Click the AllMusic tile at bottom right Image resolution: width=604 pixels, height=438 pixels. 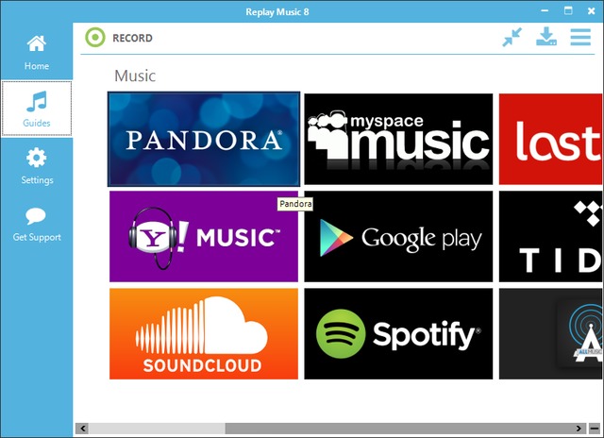[549, 333]
